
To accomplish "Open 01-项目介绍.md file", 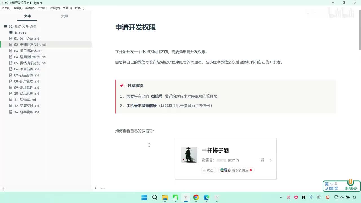I will (x=27, y=39).
